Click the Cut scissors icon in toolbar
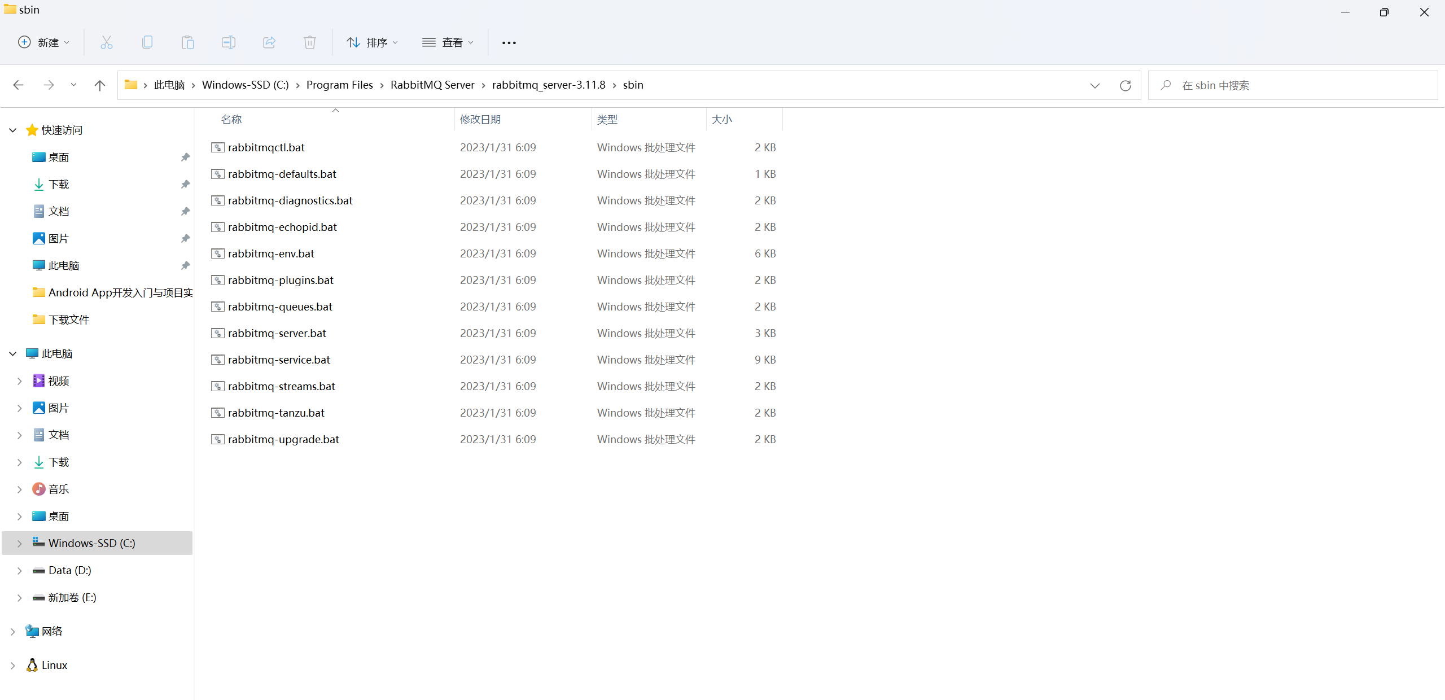The height and width of the screenshot is (700, 1445). pyautogui.click(x=107, y=42)
